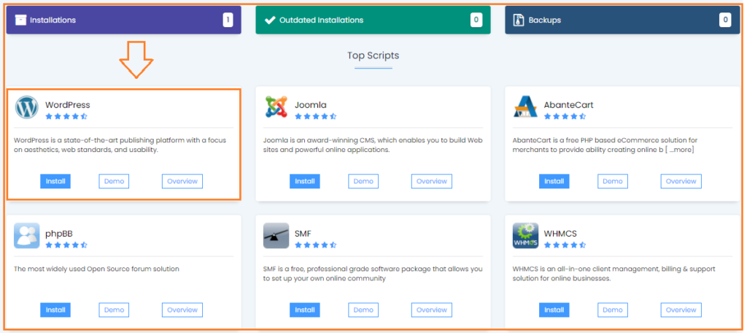Click the SMF star rating

315,245
